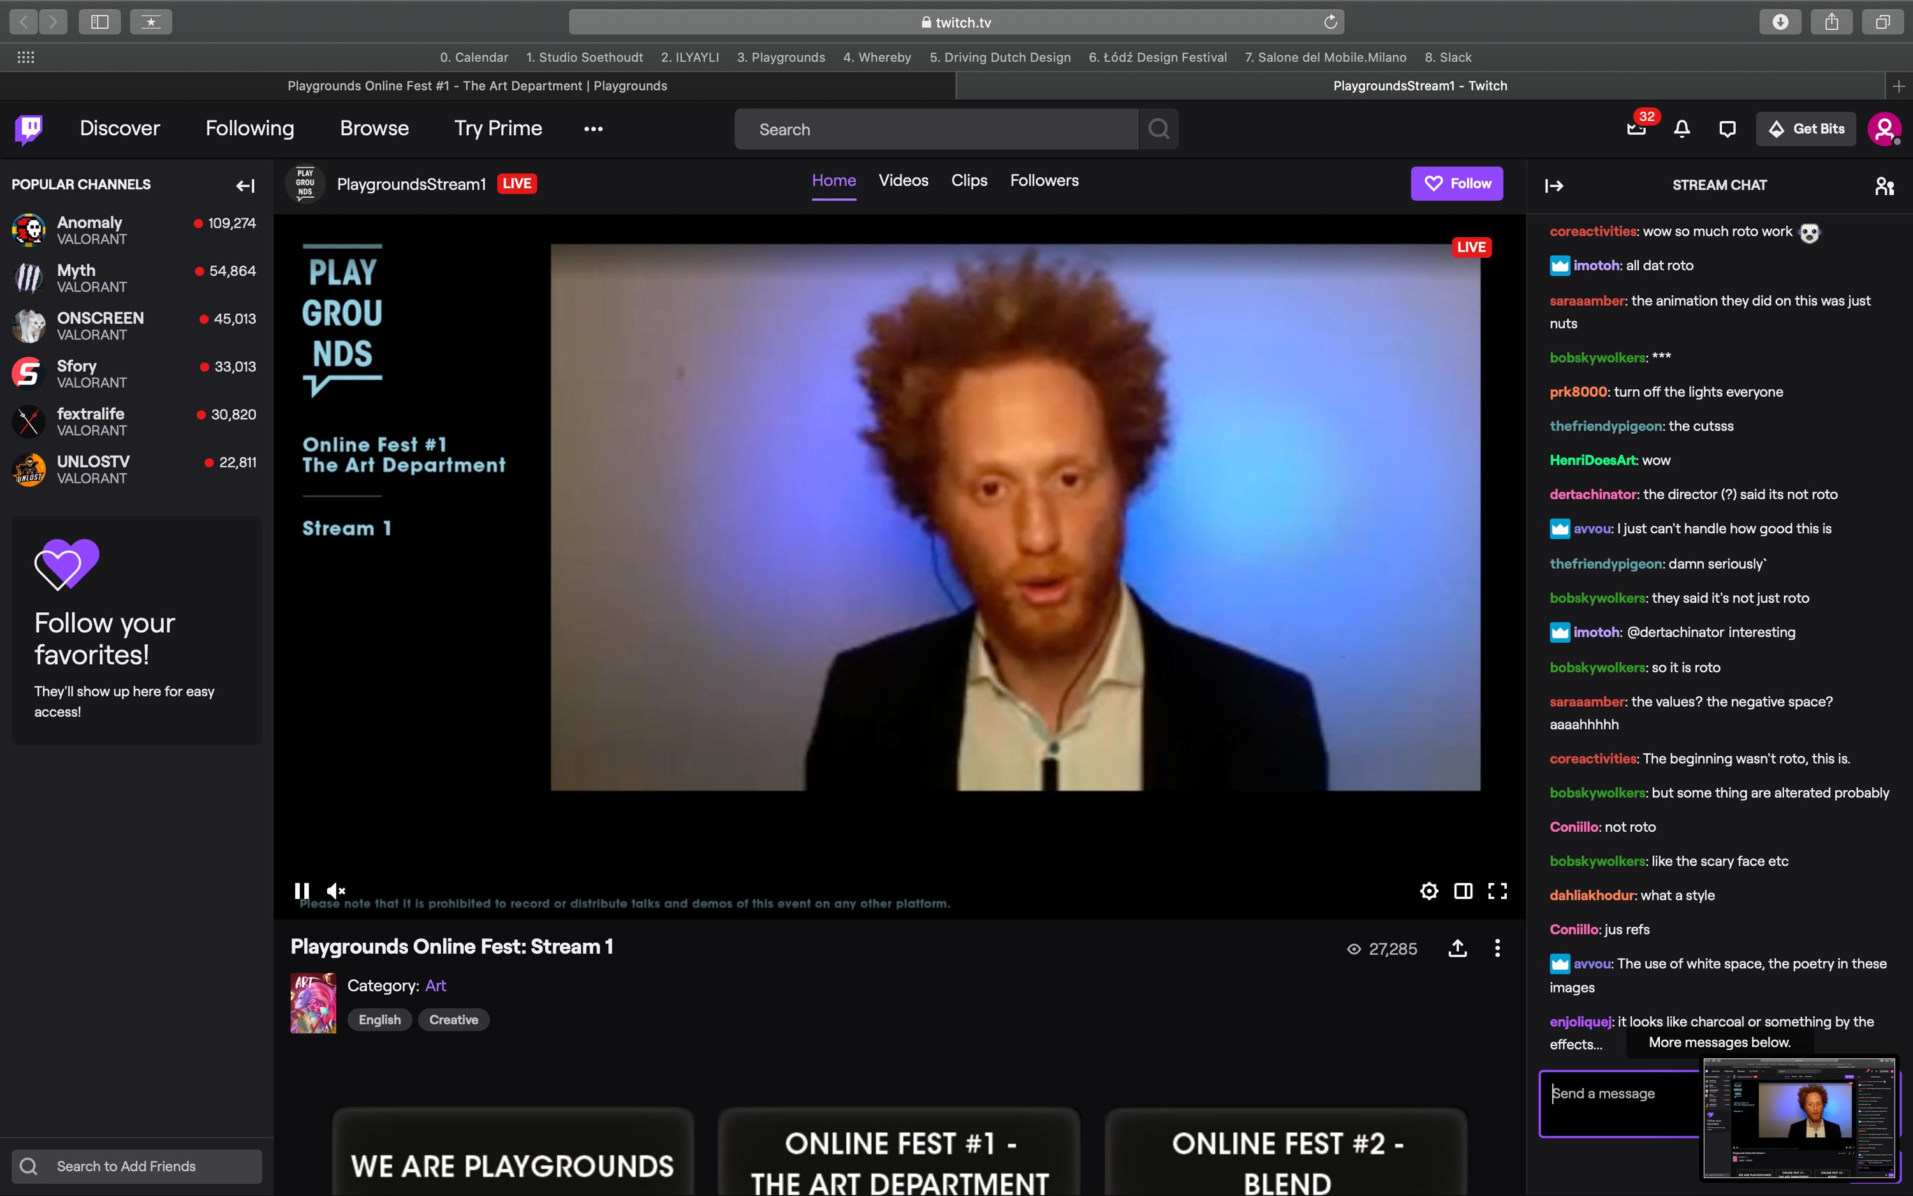Open the whispers chat bubble icon
This screenshot has width=1913, height=1196.
[x=1727, y=129]
